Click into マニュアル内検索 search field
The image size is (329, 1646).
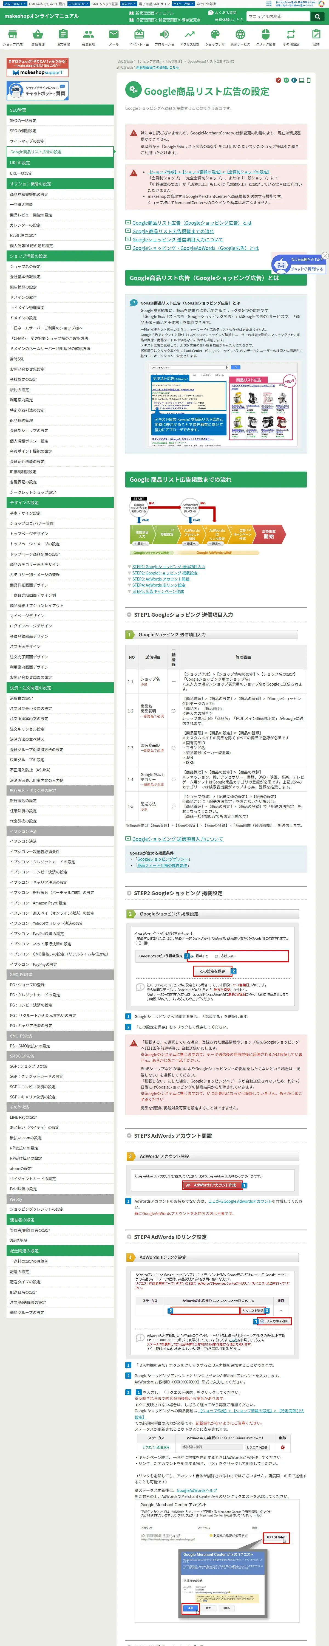279,17
